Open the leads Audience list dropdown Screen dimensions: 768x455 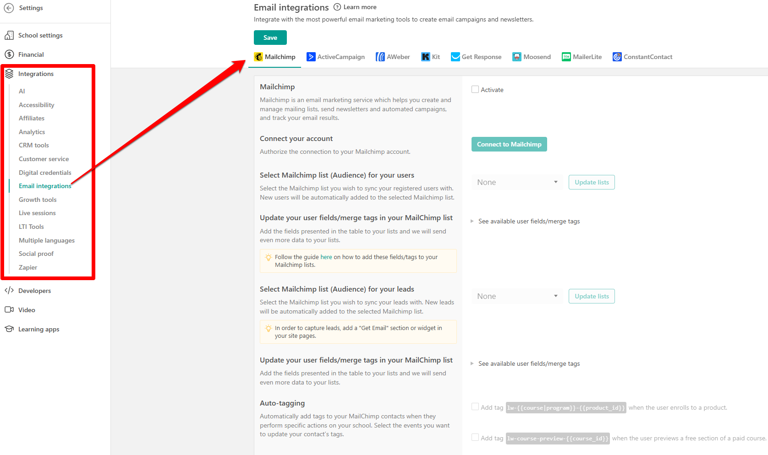(517, 296)
